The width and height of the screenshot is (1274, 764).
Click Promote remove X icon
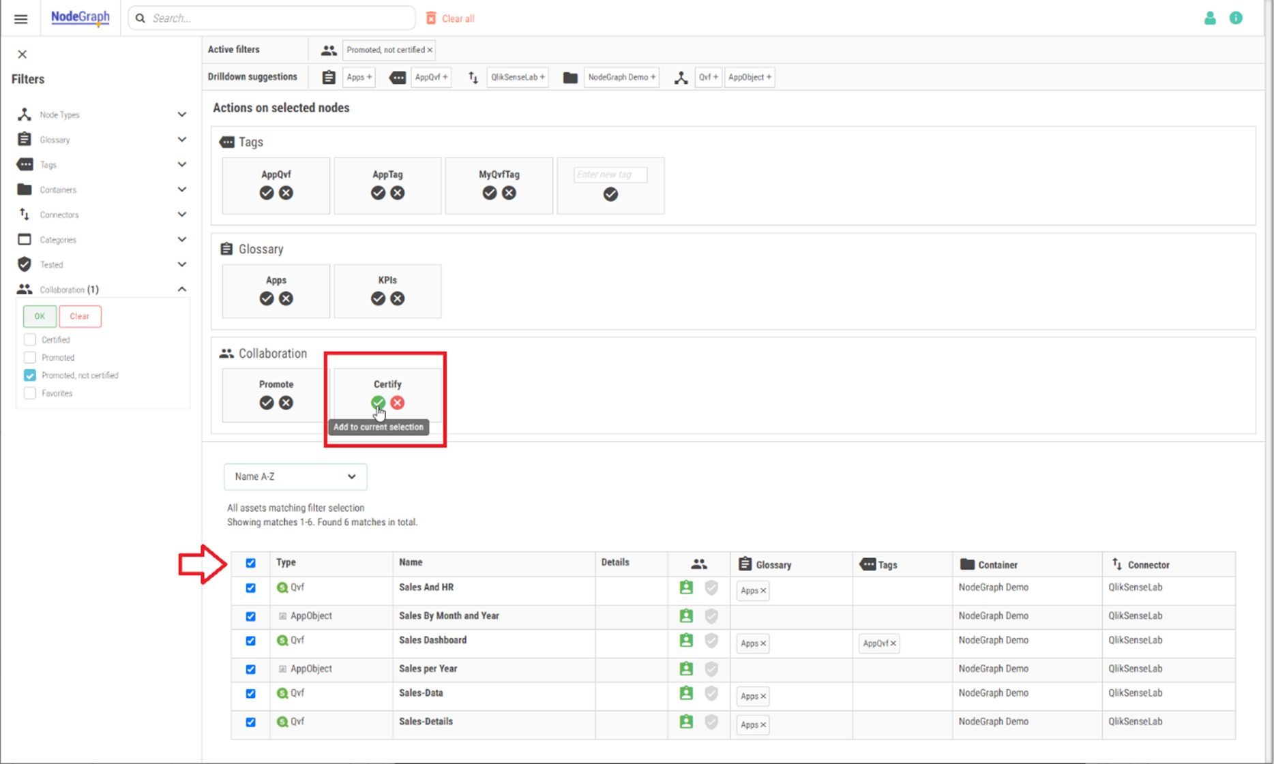coord(286,403)
